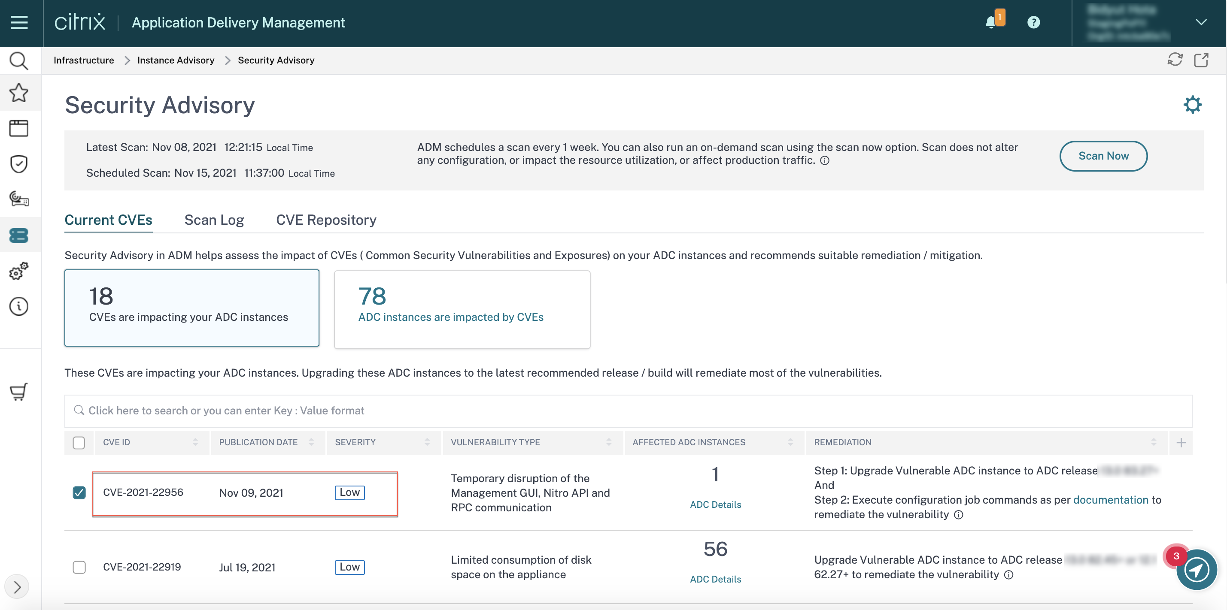
Task: Click Citrix logo in header
Action: [x=79, y=22]
